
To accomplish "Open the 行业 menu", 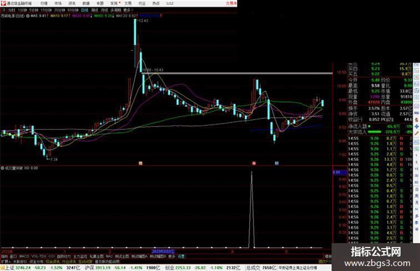I will (142, 4).
